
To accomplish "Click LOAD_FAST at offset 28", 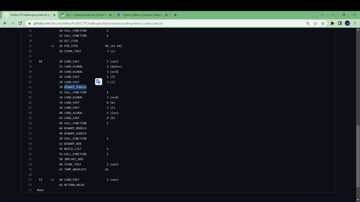I will 72,82.
